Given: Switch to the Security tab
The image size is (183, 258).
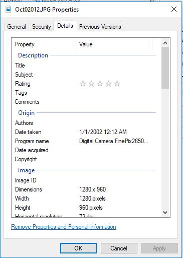Looking at the screenshot, I should [x=41, y=27].
